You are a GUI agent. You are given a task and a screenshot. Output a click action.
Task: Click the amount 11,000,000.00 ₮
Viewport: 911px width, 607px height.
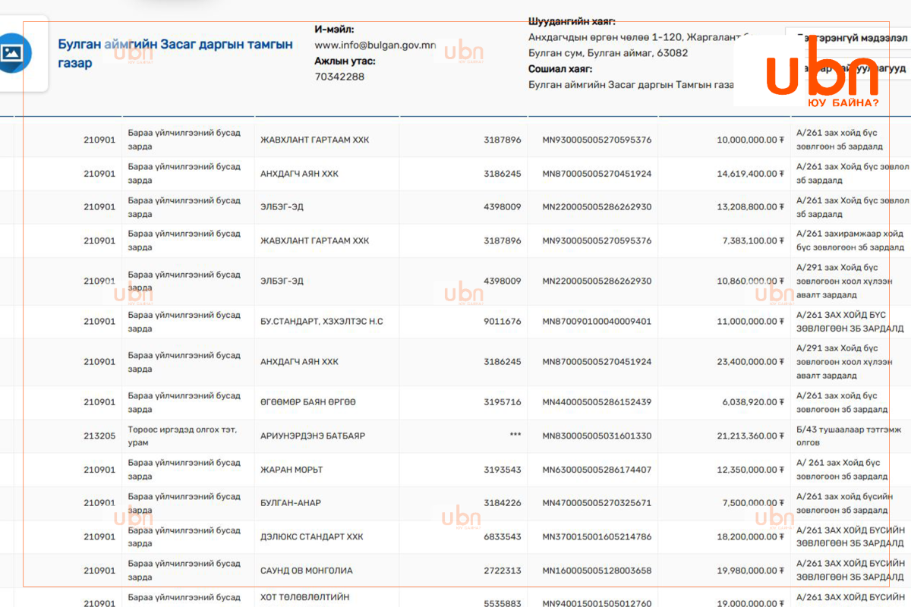tap(750, 322)
